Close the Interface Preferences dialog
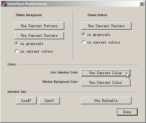The width and height of the screenshot is (146, 123). (142, 4)
